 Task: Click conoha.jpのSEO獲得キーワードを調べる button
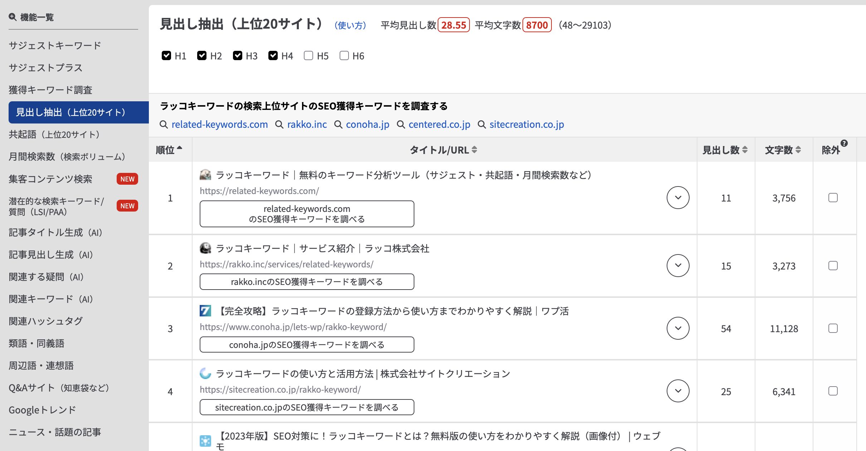point(307,344)
